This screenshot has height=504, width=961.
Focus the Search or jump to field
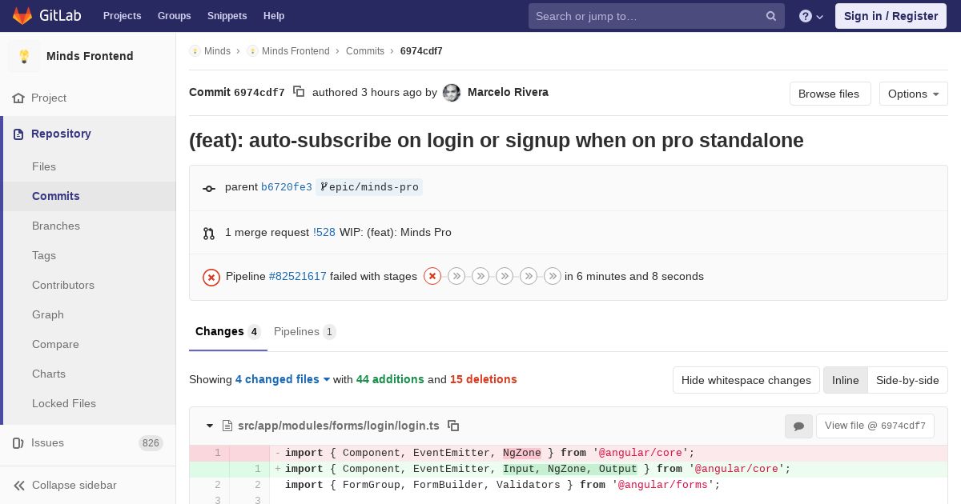657,16
